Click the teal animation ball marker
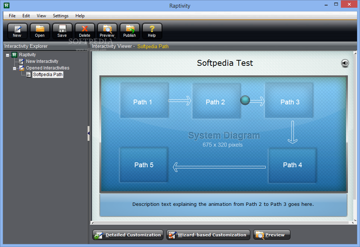The width and height of the screenshot is (360, 247). [245, 100]
